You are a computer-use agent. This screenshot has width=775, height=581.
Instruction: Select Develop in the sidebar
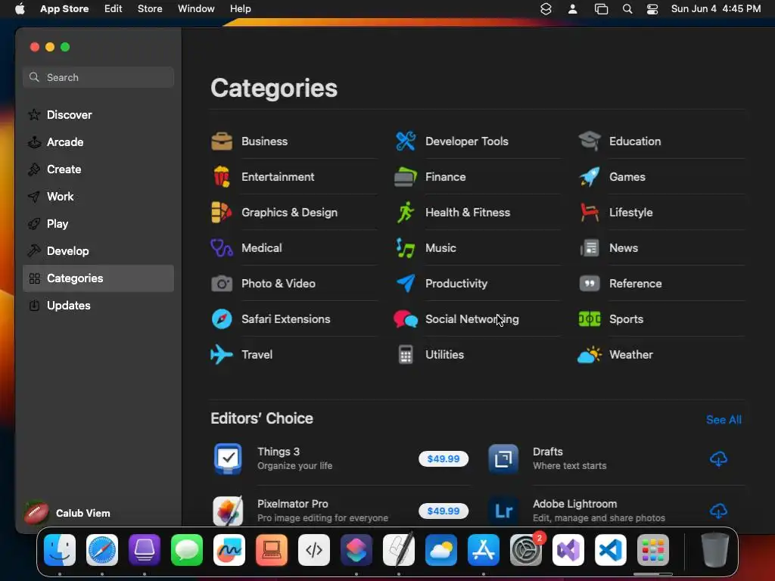click(98, 251)
